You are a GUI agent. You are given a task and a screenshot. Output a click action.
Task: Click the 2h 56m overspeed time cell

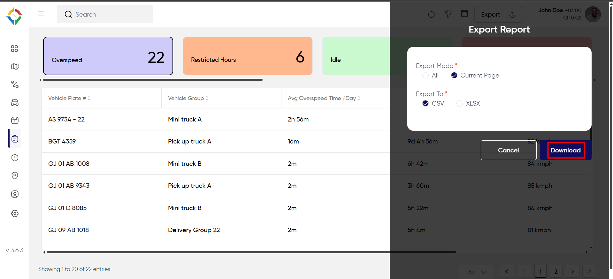coord(298,119)
